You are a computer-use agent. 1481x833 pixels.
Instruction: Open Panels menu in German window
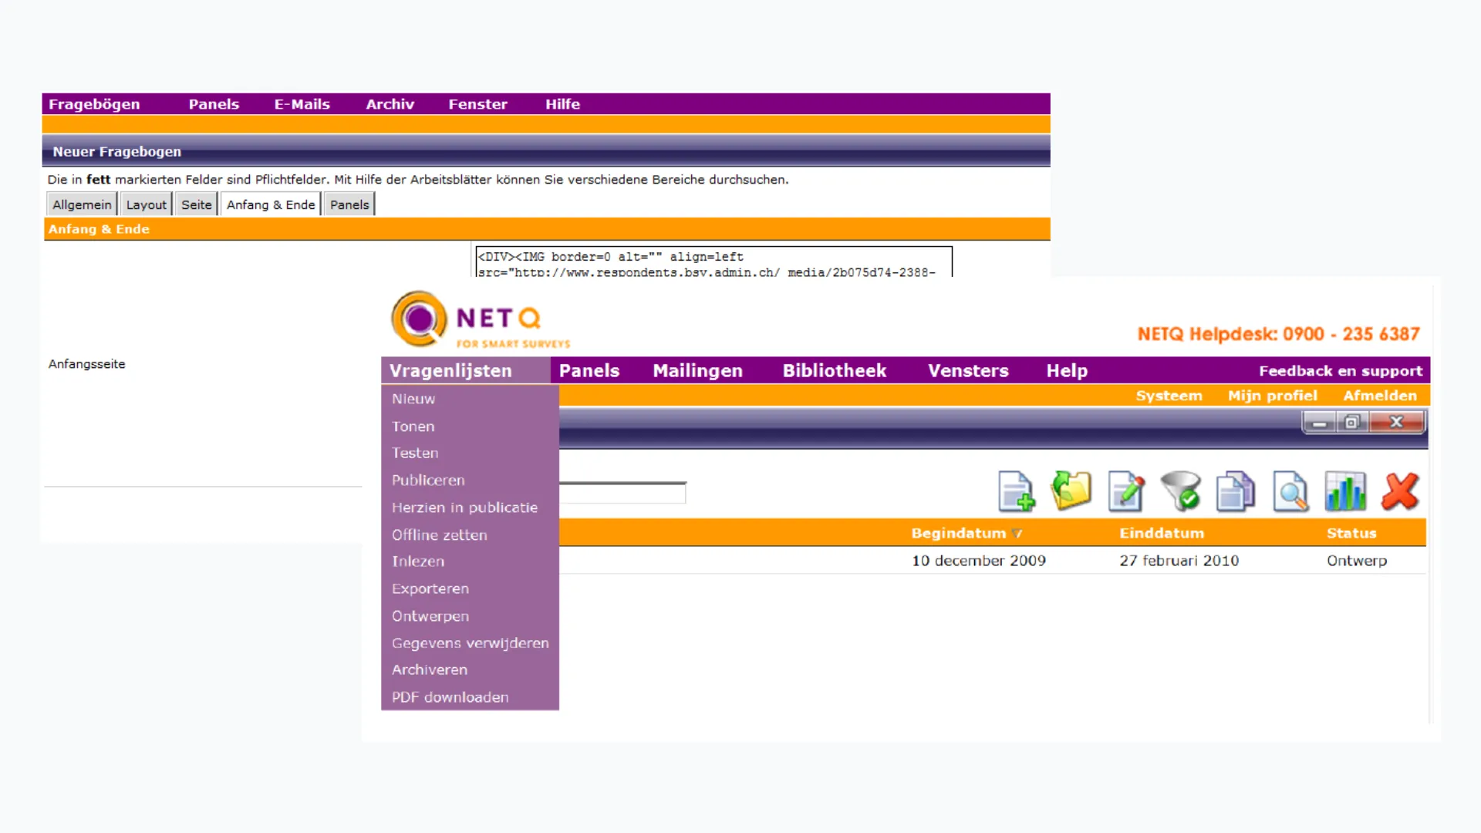click(214, 104)
